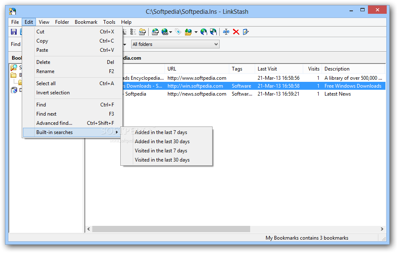Click the status bar bookmarks count text
This screenshot has height=253, width=398.
coord(307,238)
